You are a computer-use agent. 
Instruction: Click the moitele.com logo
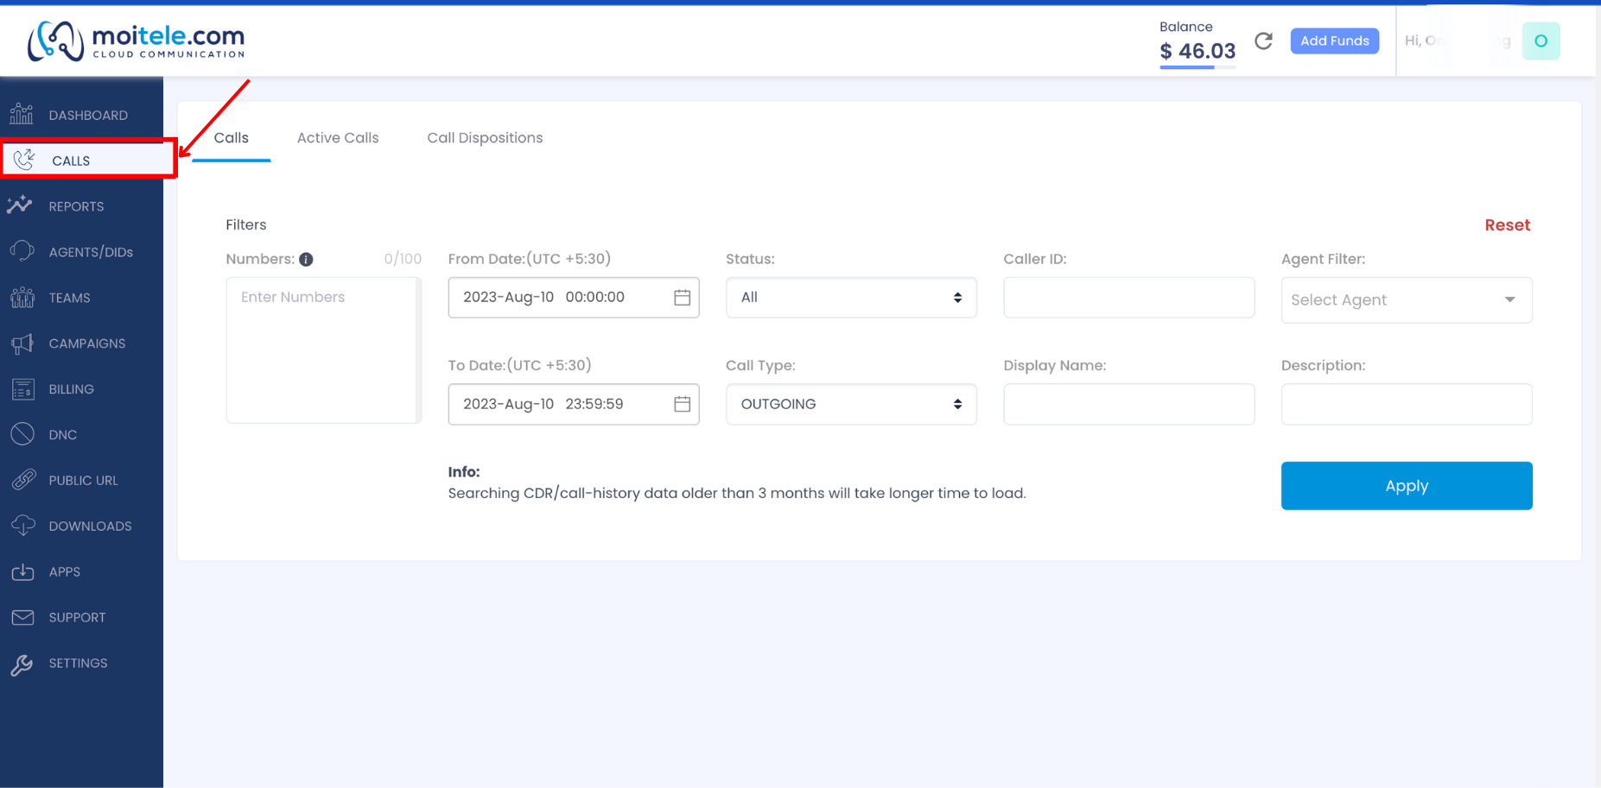tap(137, 41)
